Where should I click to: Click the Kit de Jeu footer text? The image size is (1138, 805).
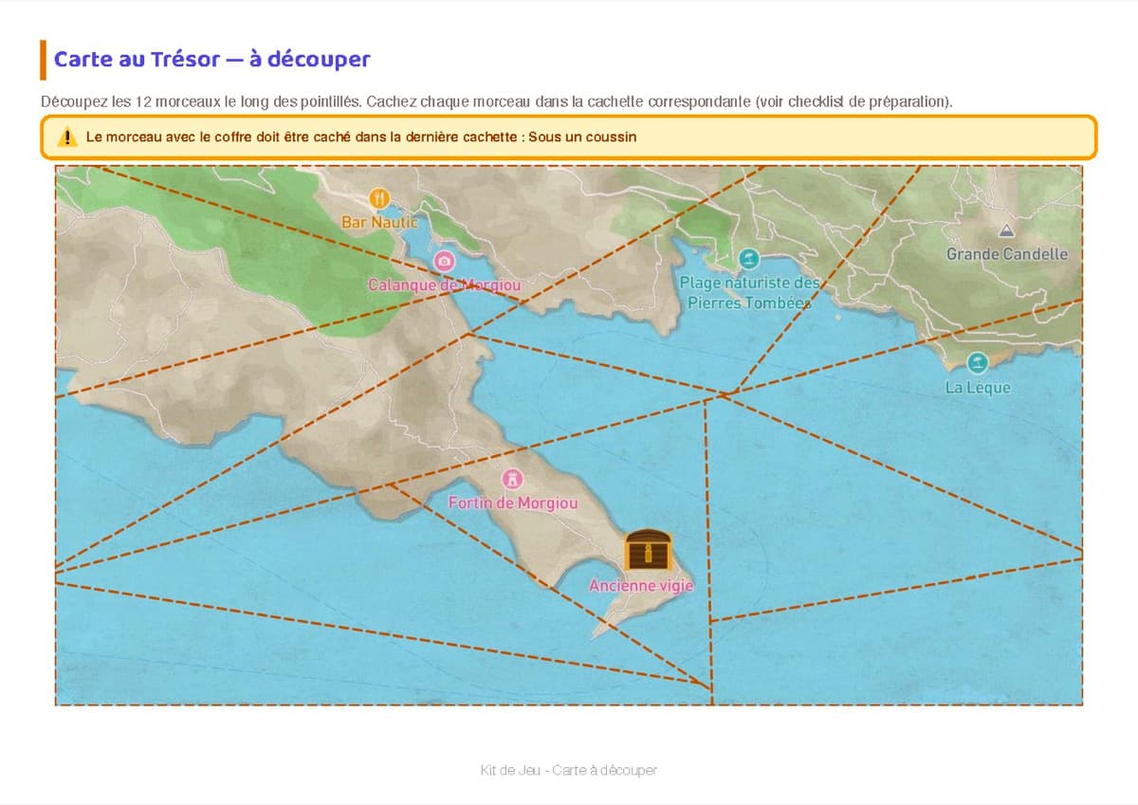coord(569,770)
